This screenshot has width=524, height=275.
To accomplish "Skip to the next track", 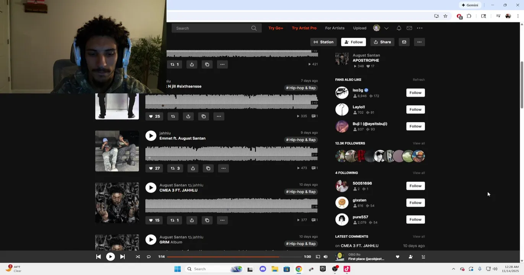I will click(122, 257).
